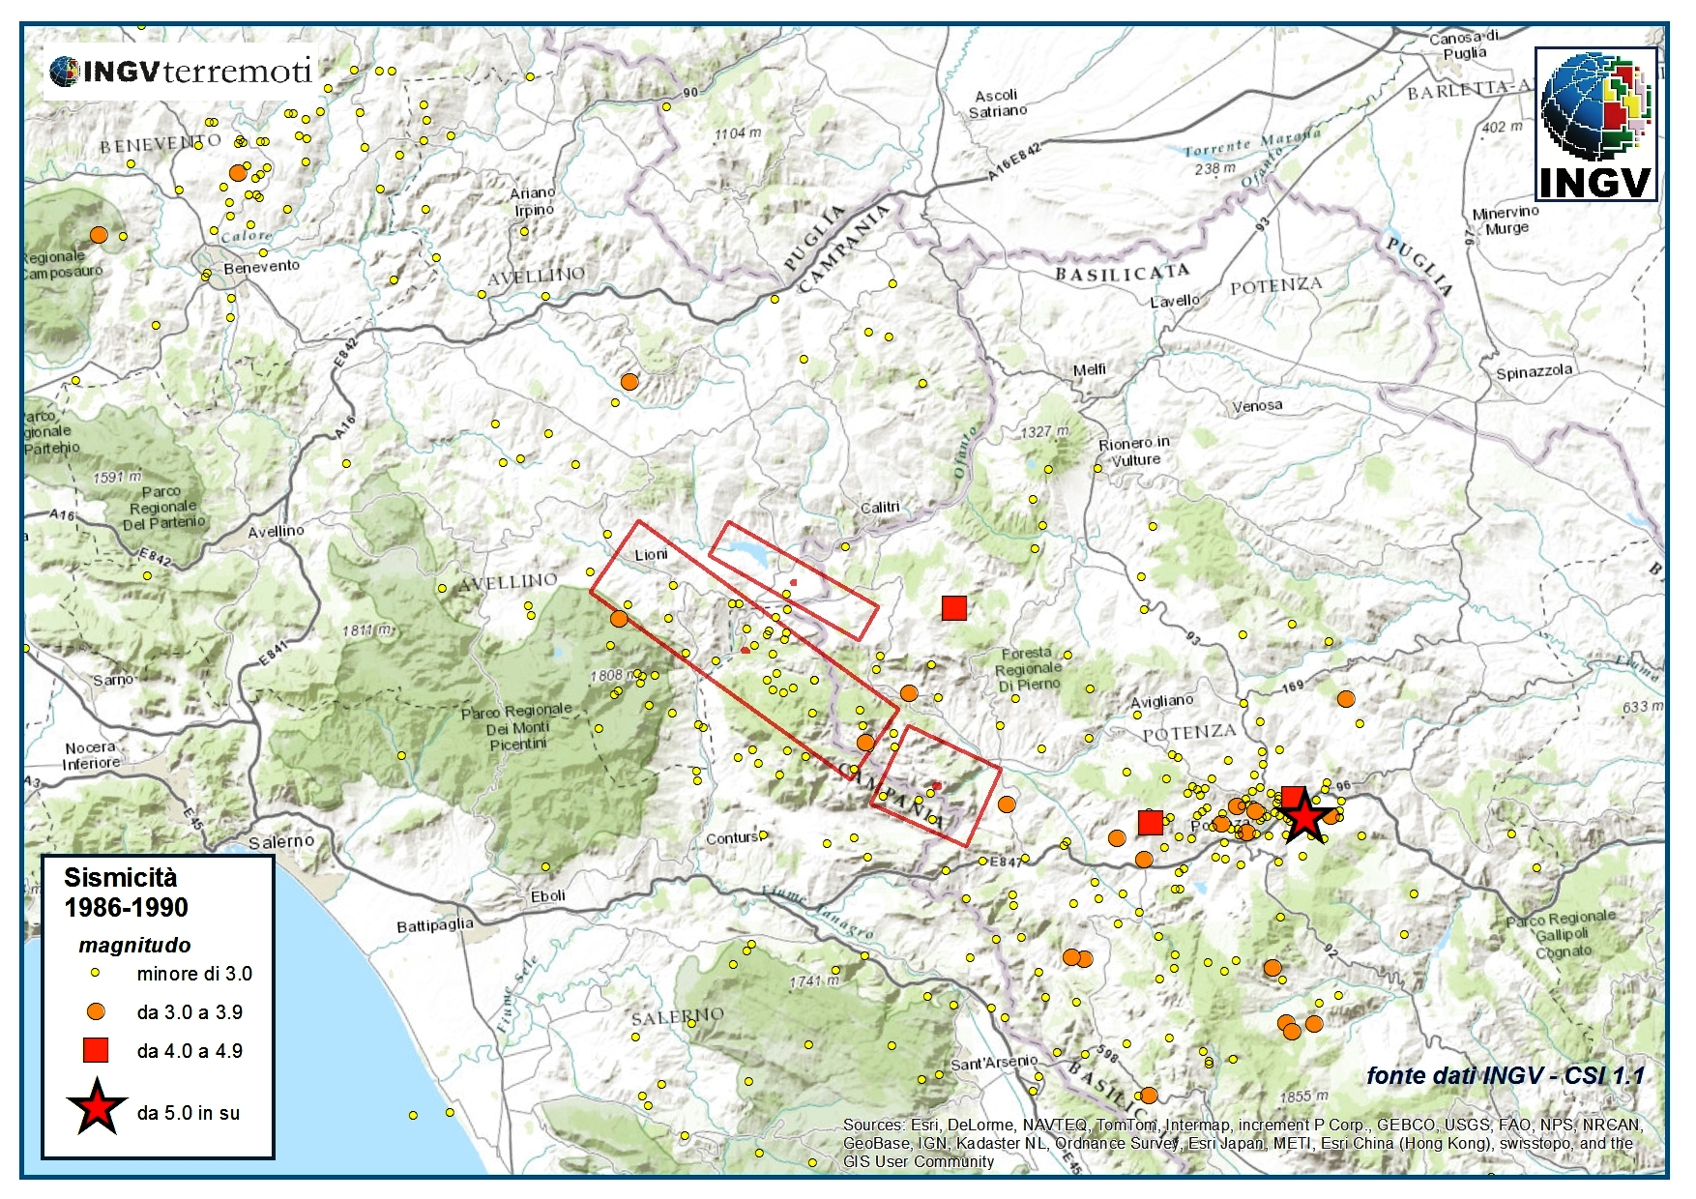Click the Salerno city label
The width and height of the screenshot is (1696, 1199).
click(280, 842)
